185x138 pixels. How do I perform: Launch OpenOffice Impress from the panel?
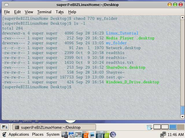(x=85, y=134)
